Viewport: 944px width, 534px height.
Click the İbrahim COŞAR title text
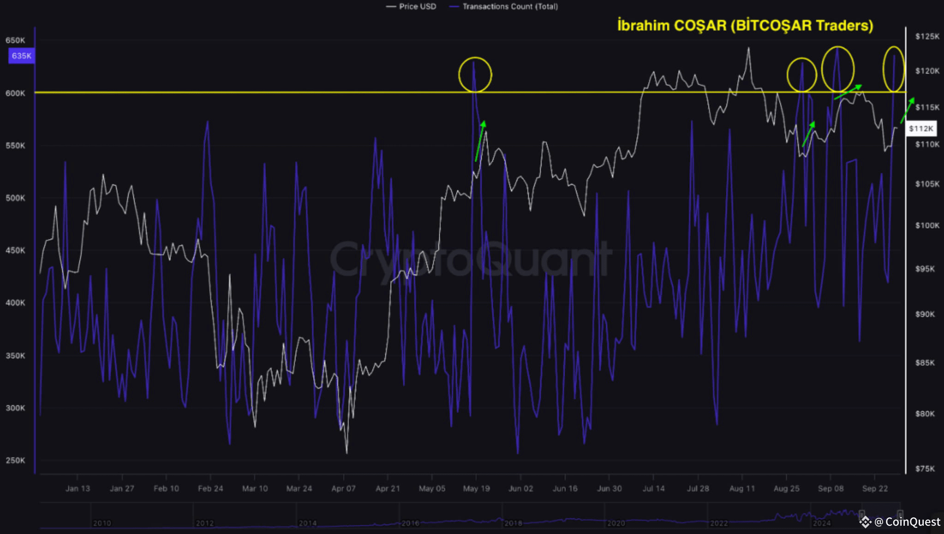point(745,25)
